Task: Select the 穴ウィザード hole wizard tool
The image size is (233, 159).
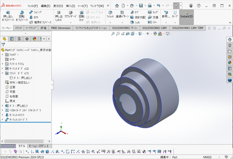Action: [71, 13]
